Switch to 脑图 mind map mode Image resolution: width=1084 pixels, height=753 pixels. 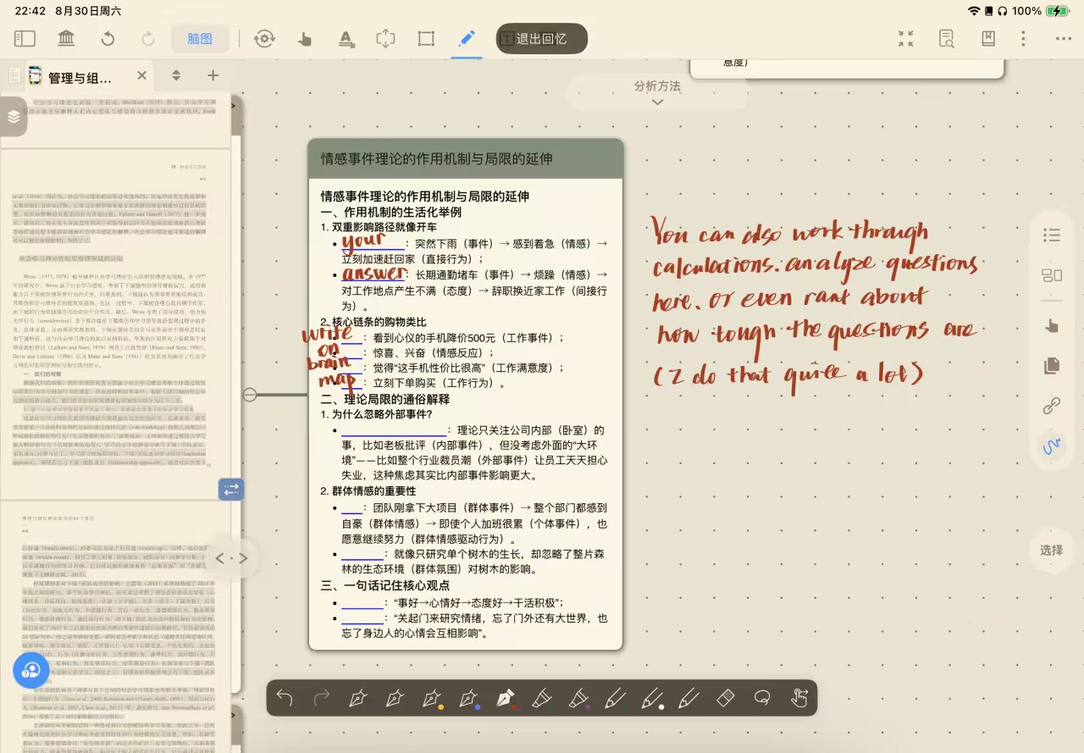pos(200,38)
